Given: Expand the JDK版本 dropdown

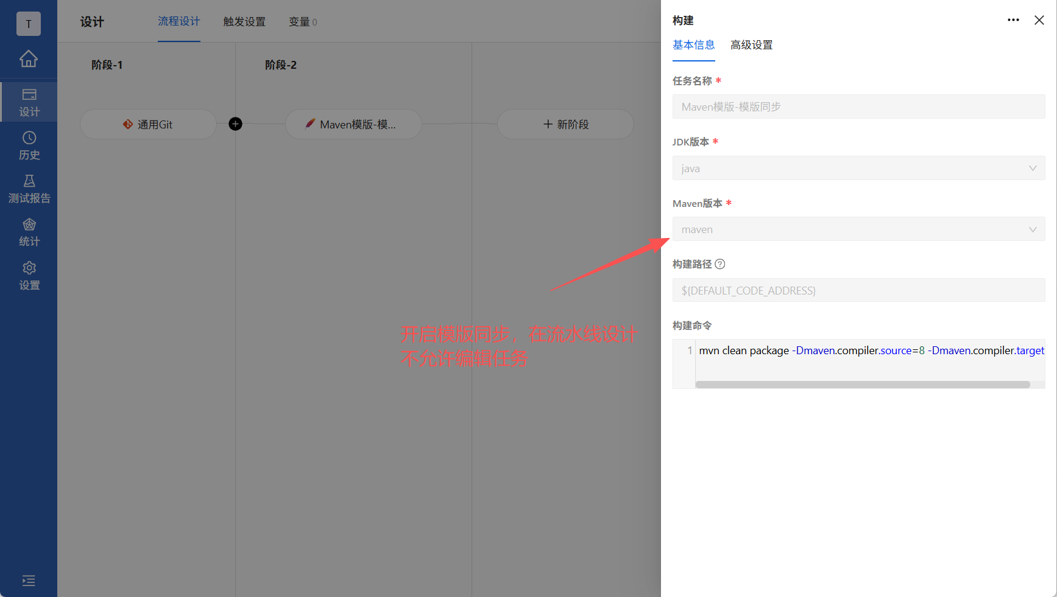Looking at the screenshot, I should pos(859,168).
